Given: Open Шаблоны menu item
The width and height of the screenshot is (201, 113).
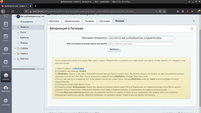Looking at the screenshot, I should click(24, 38).
